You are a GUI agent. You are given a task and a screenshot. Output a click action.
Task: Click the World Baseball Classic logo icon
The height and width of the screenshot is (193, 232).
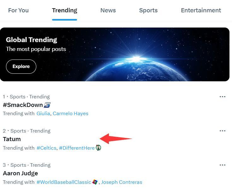coord(95,182)
